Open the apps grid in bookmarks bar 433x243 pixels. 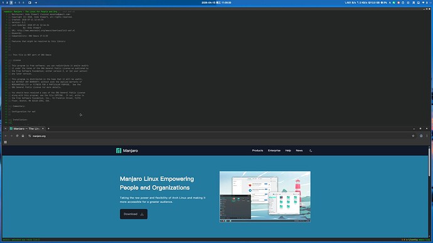click(x=5, y=142)
